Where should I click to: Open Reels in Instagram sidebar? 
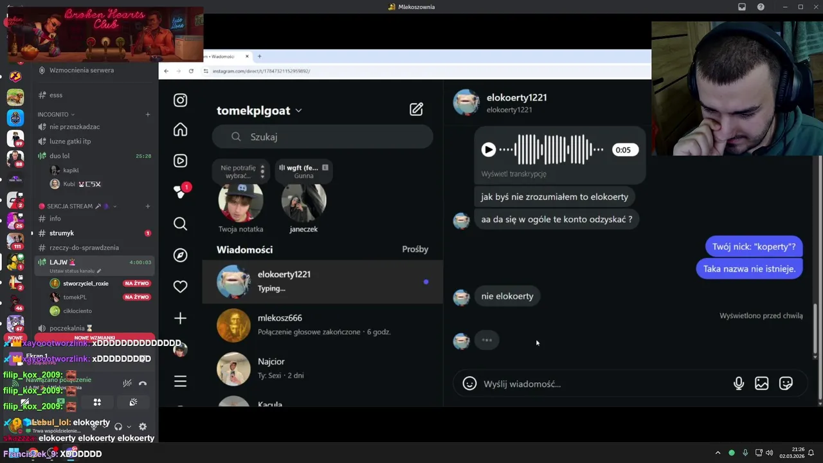point(181,161)
